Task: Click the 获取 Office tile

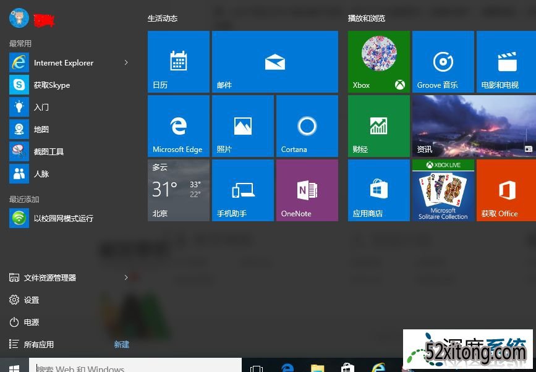Action: 506,190
